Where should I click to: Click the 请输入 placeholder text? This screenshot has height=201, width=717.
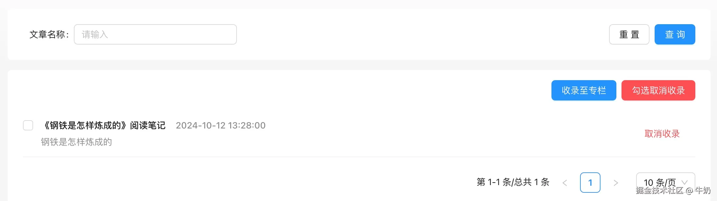pyautogui.click(x=95, y=34)
